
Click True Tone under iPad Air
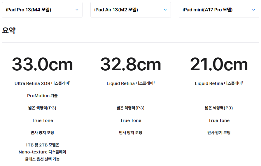[131, 120]
